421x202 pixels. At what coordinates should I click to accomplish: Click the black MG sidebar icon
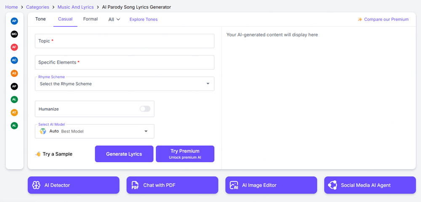click(14, 34)
